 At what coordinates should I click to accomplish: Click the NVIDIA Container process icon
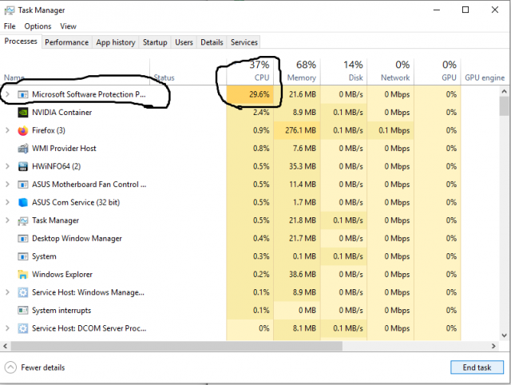pos(23,113)
